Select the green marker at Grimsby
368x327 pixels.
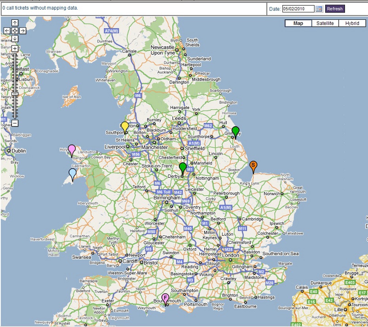(236, 132)
